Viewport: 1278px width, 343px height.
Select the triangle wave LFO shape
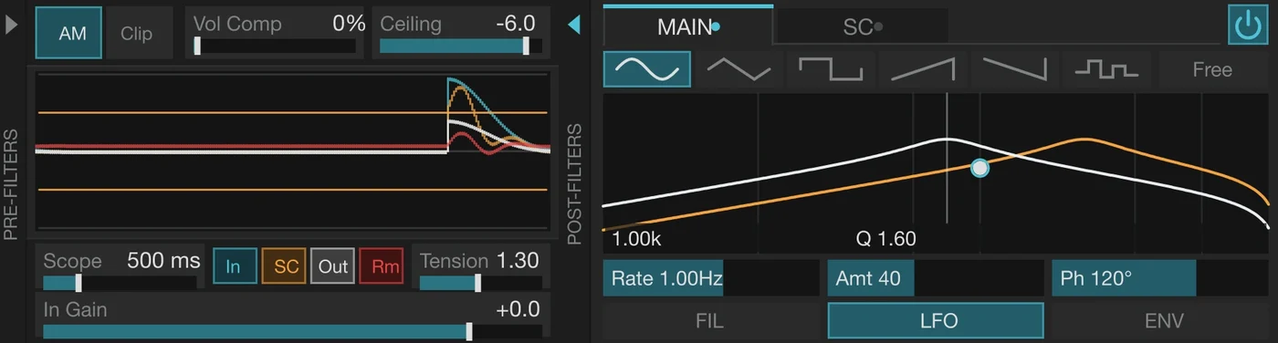click(739, 69)
